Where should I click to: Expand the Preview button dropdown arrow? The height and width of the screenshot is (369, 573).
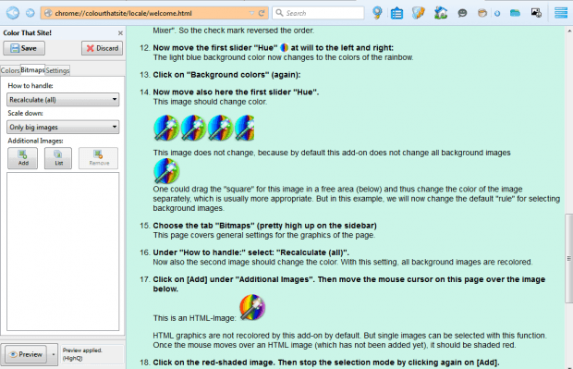tap(54, 354)
